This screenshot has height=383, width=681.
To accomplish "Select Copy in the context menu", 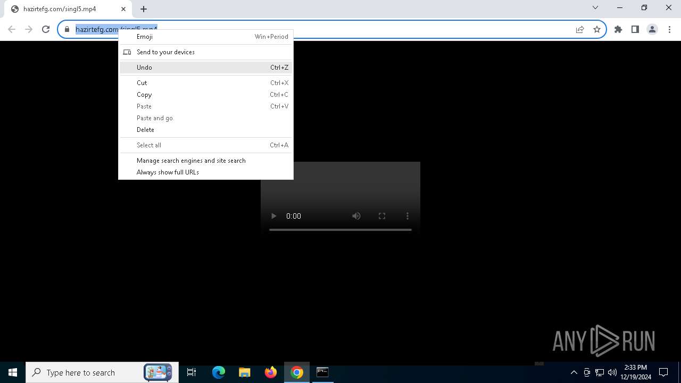I will click(206, 95).
